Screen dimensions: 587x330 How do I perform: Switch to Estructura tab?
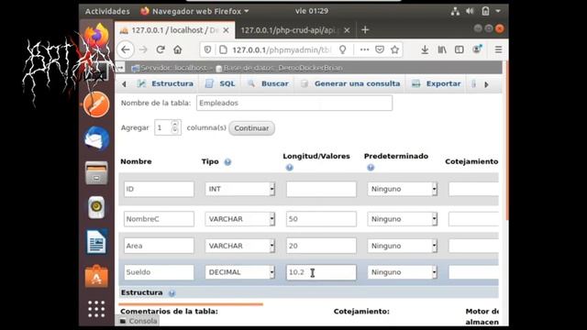(165, 83)
